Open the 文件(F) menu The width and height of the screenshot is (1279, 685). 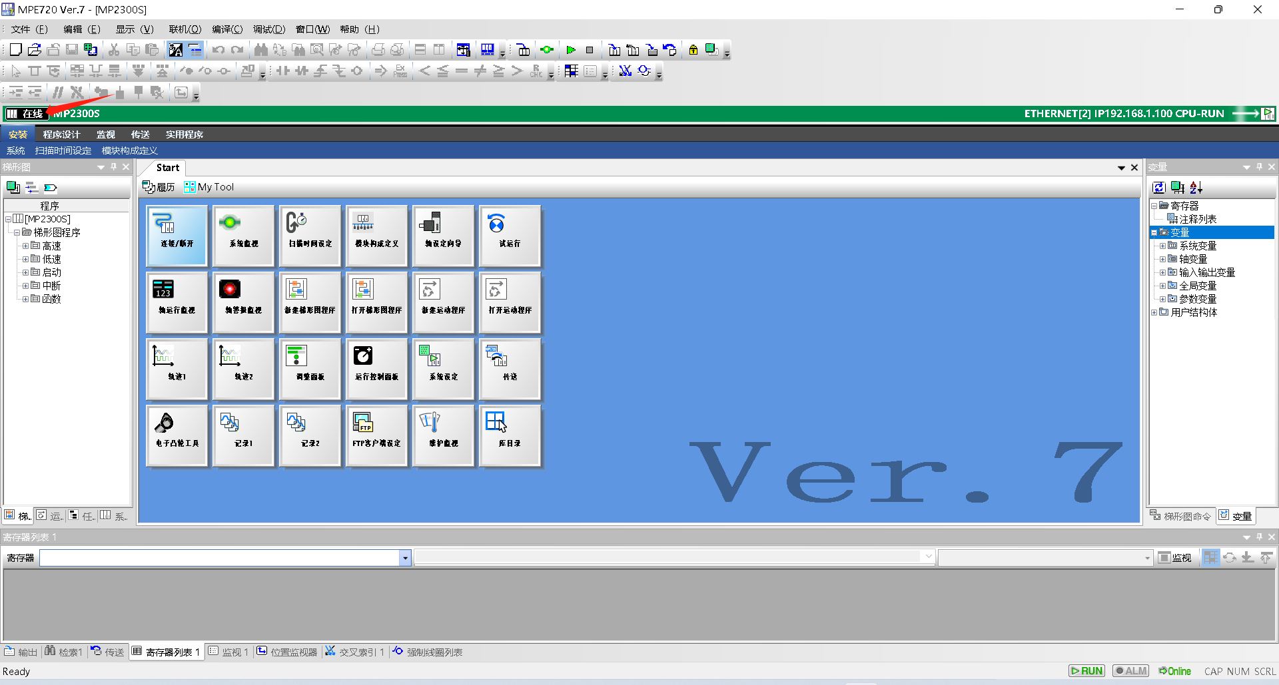[x=29, y=29]
